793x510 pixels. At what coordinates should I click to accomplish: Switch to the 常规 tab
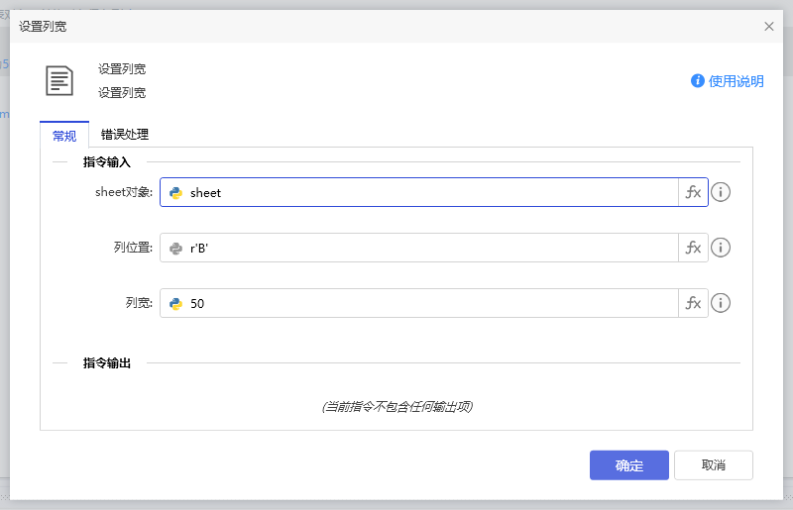tap(64, 136)
